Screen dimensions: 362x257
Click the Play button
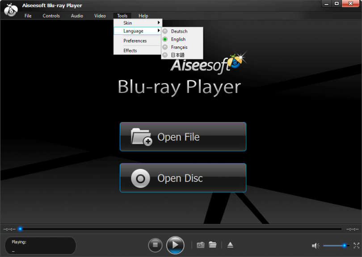[175, 245]
